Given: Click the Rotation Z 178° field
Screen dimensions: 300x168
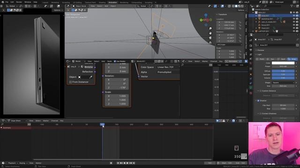Looking at the screenshot, I should point(117,88).
